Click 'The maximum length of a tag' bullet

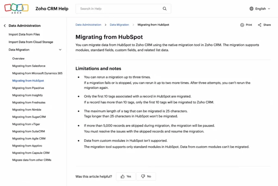(x=136, y=111)
